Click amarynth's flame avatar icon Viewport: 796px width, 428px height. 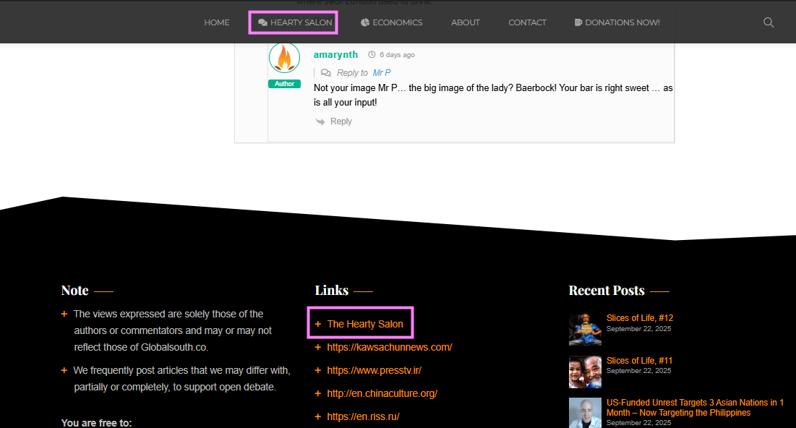pyautogui.click(x=284, y=59)
